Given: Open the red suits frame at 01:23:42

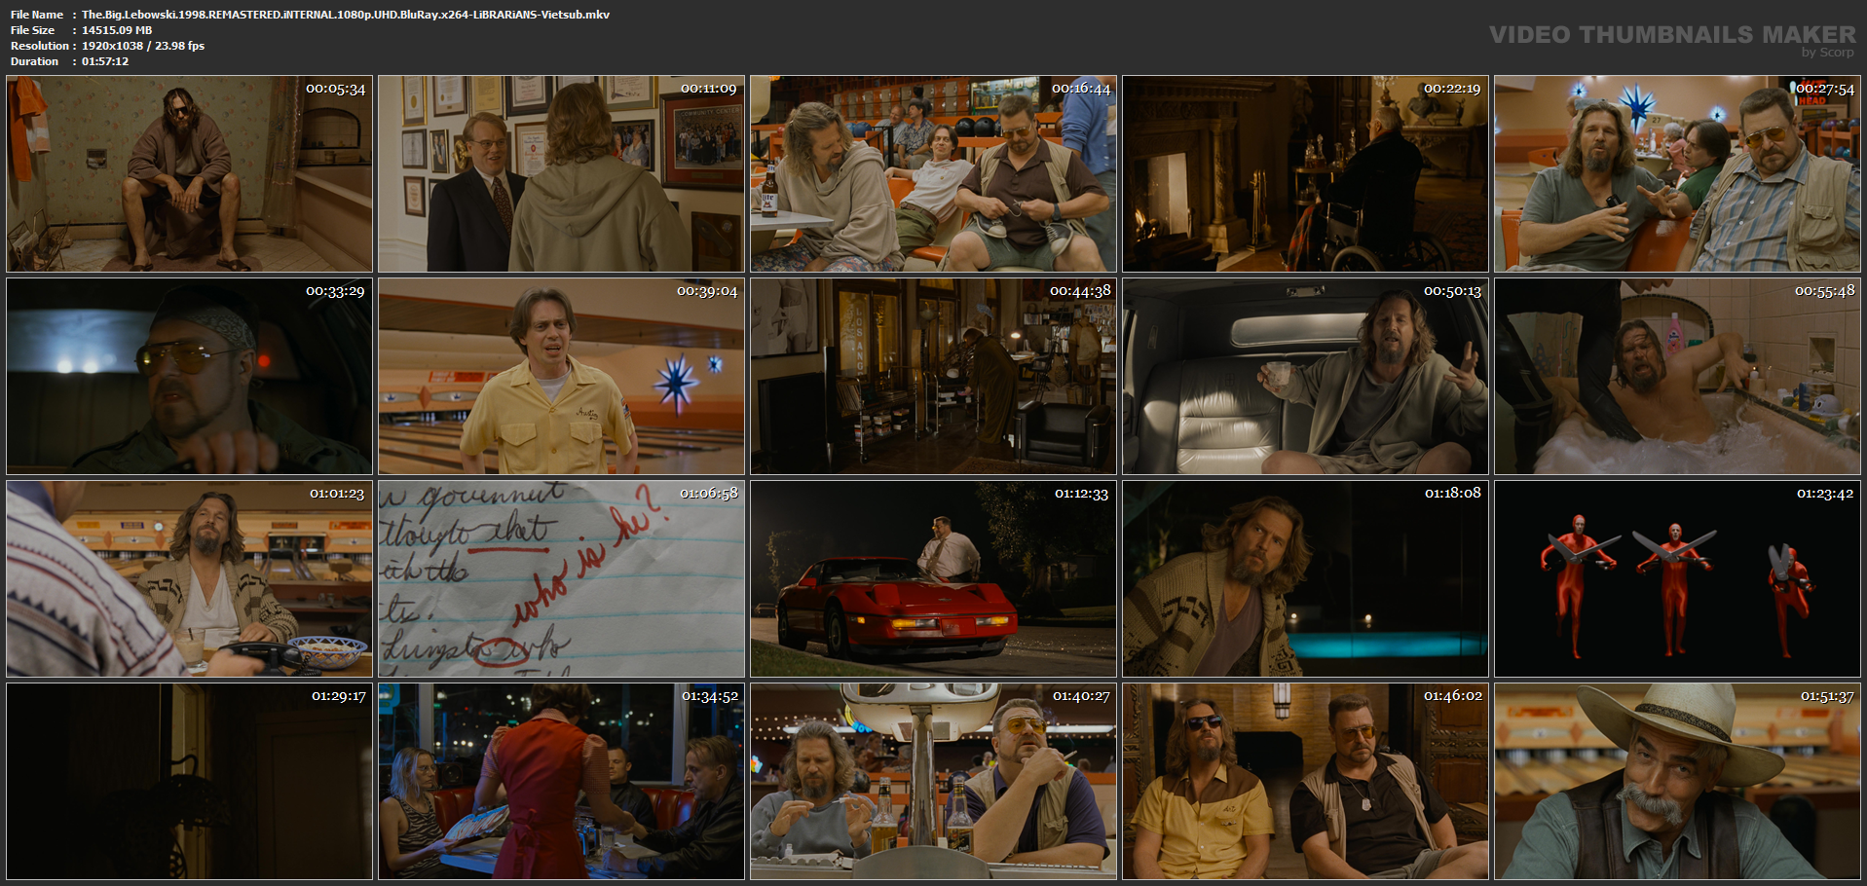Looking at the screenshot, I should tap(1677, 578).
